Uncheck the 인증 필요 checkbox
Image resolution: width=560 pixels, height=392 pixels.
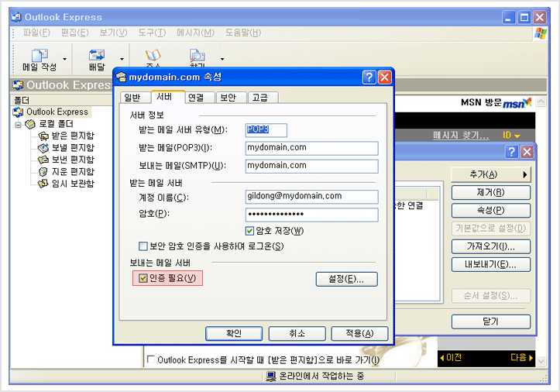point(143,278)
